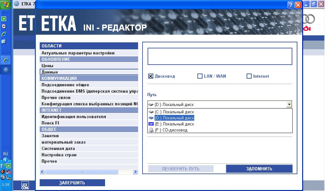Viewport: 325px width, 191px height.
Task: Uncheck the Дисковод checkbox
Action: pos(151,76)
